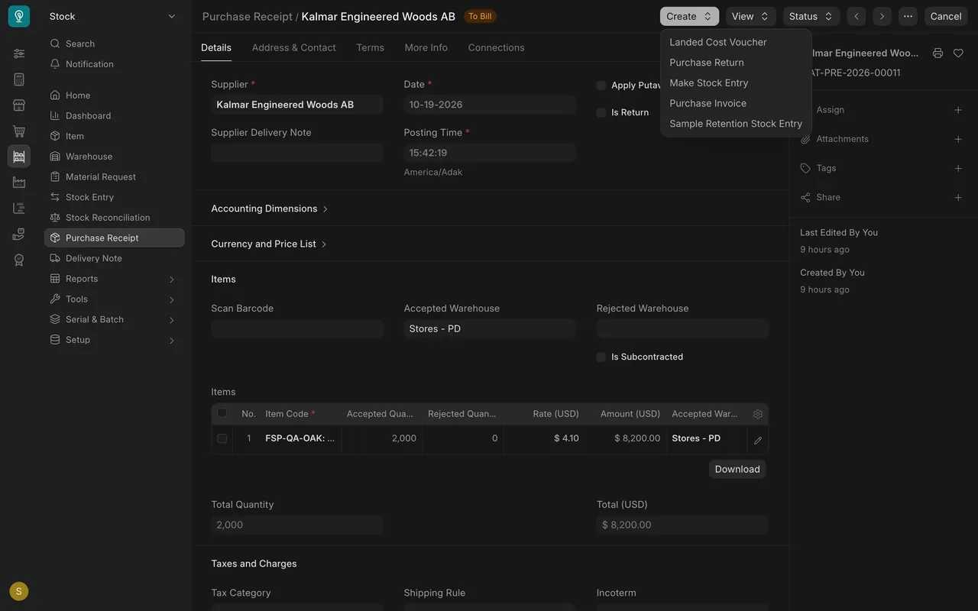Go to previous document arrow
This screenshot has width=978, height=611.
point(857,16)
